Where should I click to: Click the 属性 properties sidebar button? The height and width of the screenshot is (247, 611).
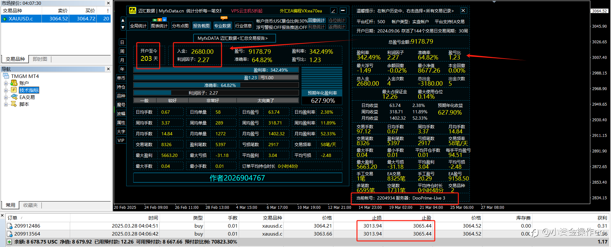point(121,123)
